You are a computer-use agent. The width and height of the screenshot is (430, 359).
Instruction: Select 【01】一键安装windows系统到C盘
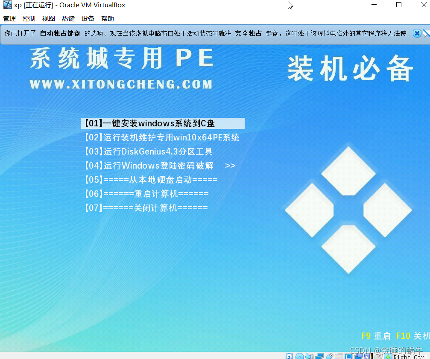[163, 123]
